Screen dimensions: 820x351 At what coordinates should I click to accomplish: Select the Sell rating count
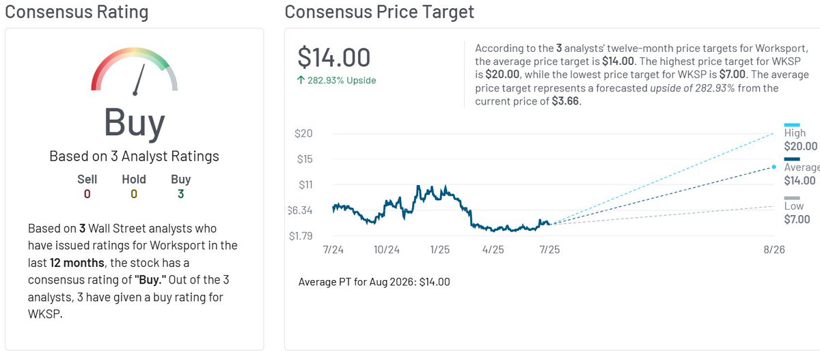pos(87,194)
